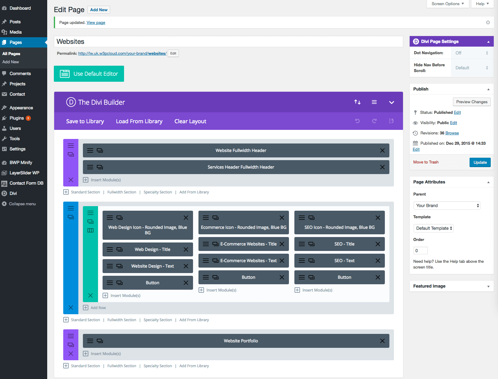
Task: Open the Divi Builder settings hamburger icon
Action: 374,102
